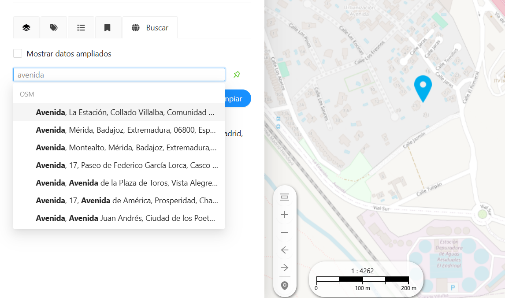The width and height of the screenshot is (505, 298).
Task: Click the 1 : 4262 scale indicator
Action: point(362,271)
